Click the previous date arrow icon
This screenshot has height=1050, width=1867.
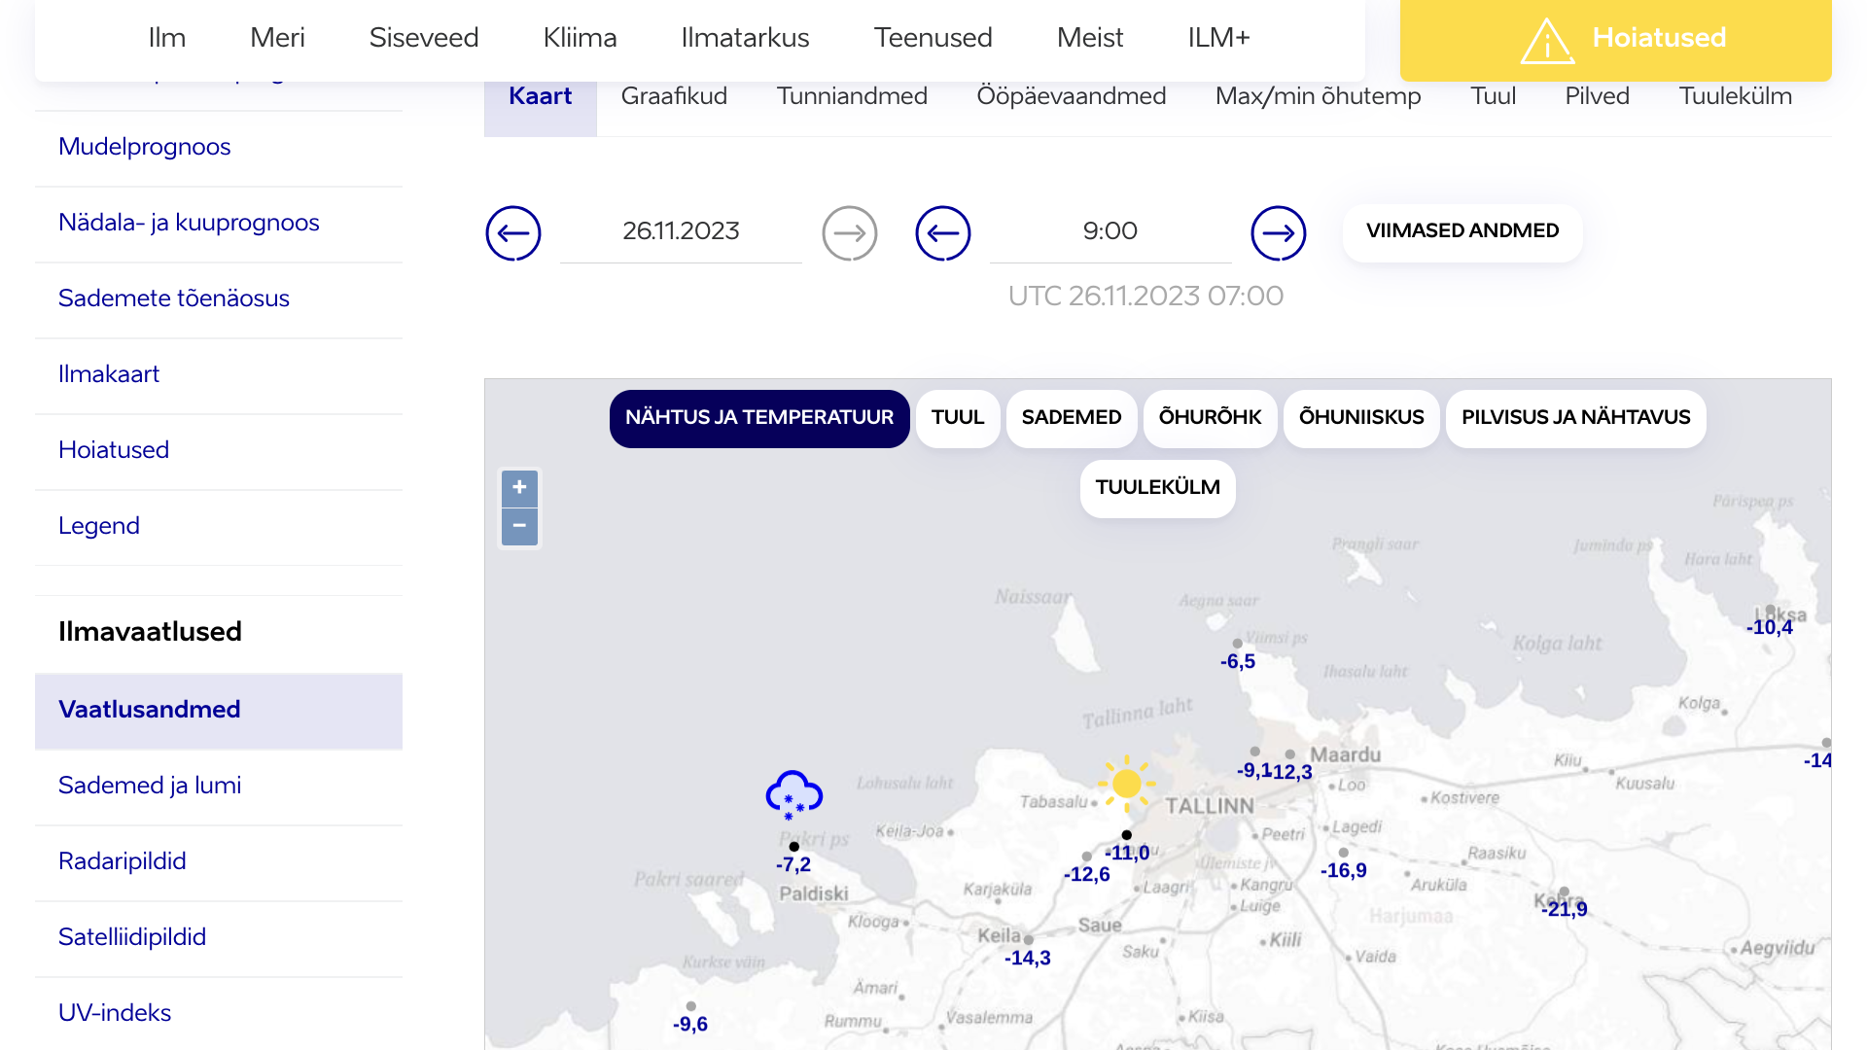coord(512,233)
